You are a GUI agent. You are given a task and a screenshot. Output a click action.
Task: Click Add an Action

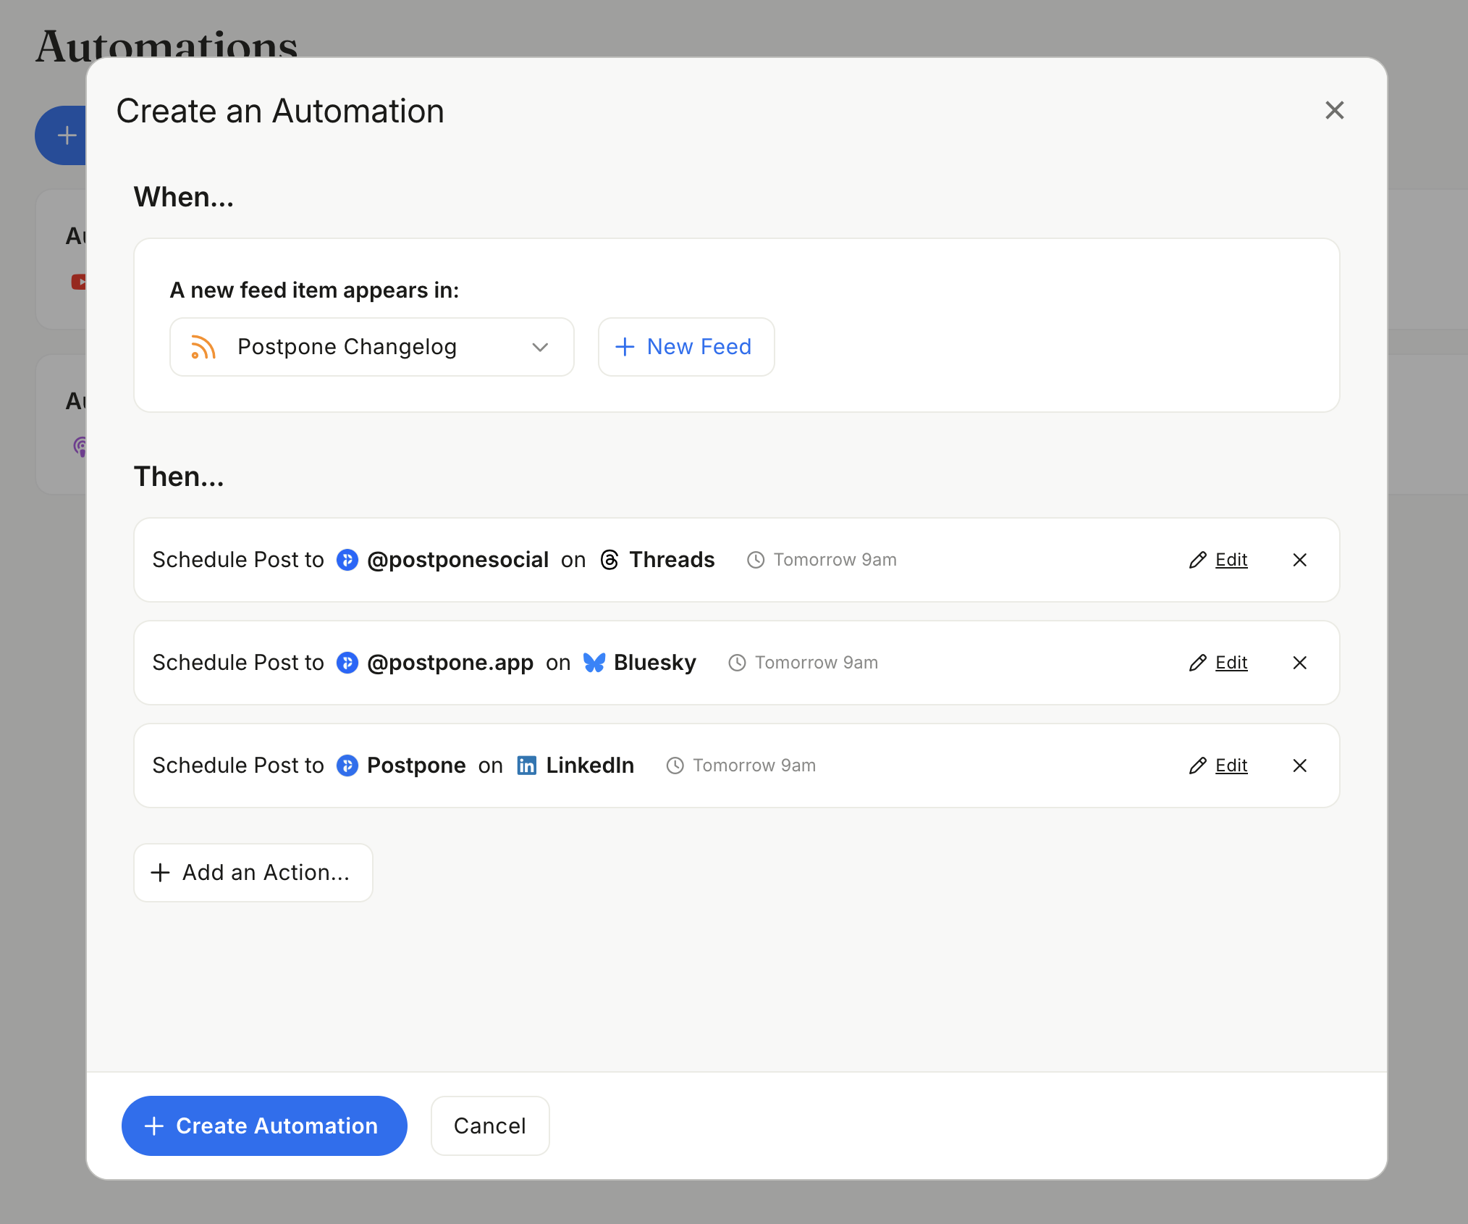(253, 872)
